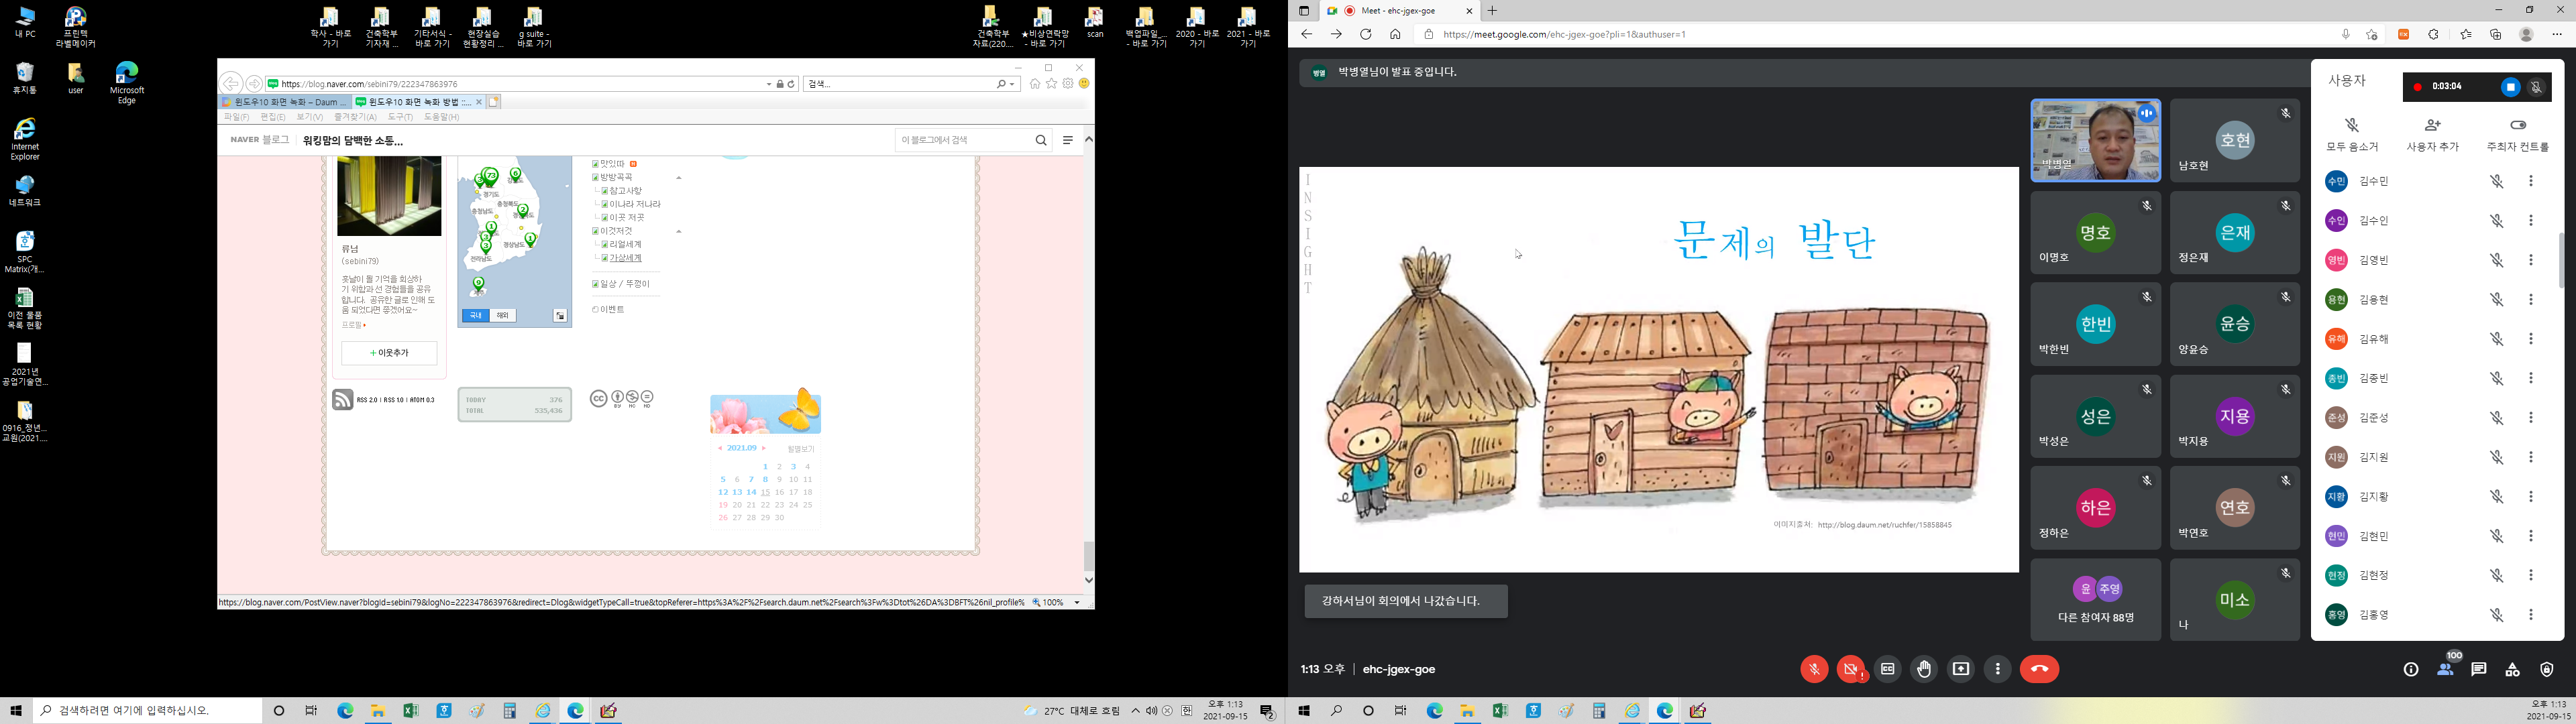Open more options for 김수민
The width and height of the screenshot is (2576, 724).
click(x=2531, y=181)
